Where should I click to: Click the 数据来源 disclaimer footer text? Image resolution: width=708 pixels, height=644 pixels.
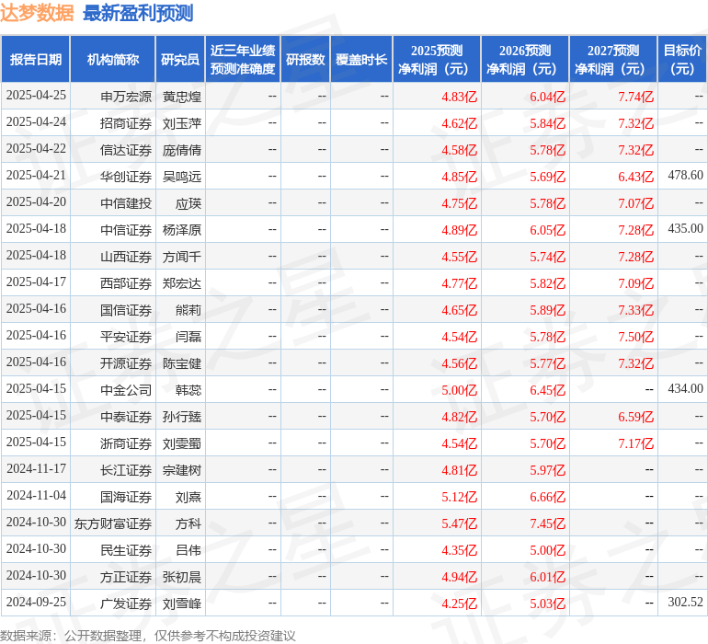pos(148,636)
